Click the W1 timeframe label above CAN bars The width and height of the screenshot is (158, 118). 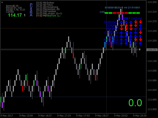(133, 8)
